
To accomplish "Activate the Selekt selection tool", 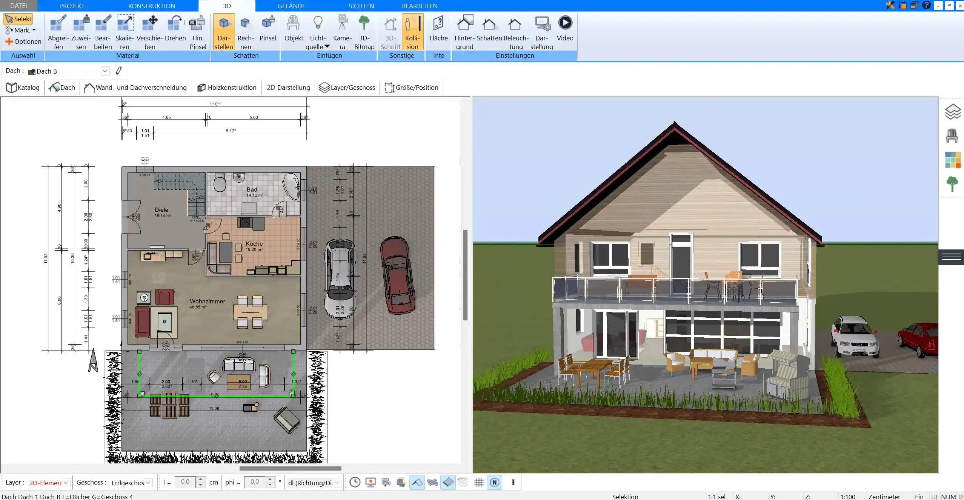I will [x=18, y=19].
